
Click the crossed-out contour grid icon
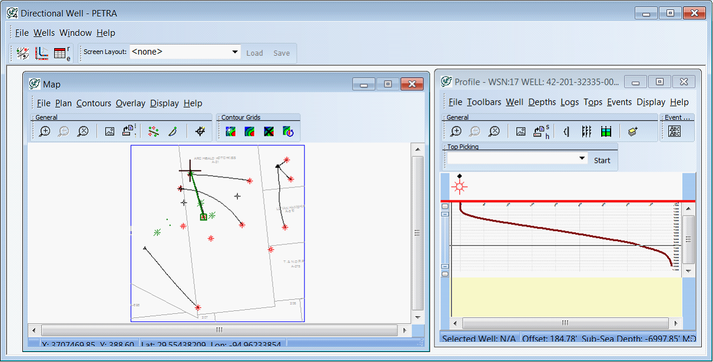point(269,132)
